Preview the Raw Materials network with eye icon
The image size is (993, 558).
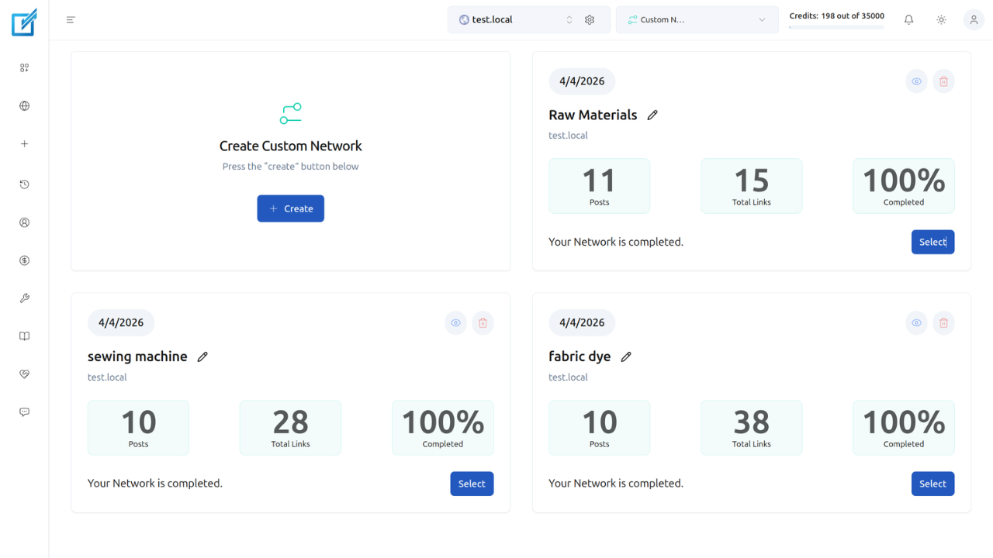(x=916, y=81)
